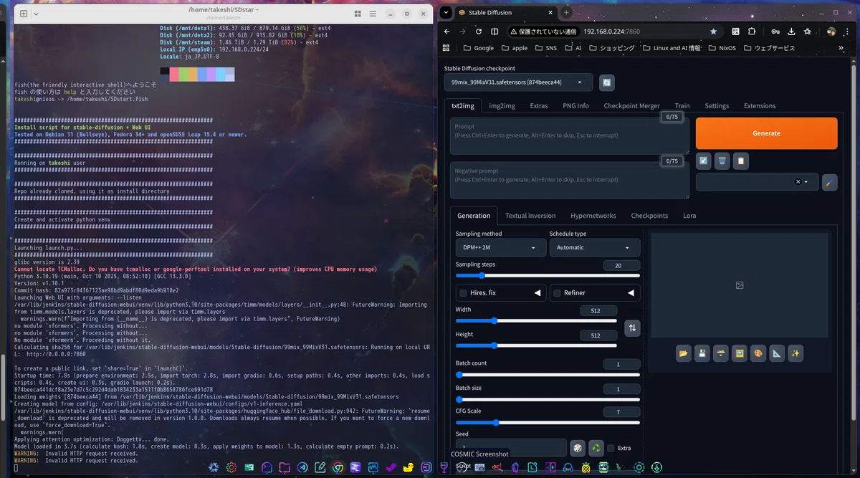Open the Checkpoint Merger tab
This screenshot has height=478, width=860.
click(631, 105)
